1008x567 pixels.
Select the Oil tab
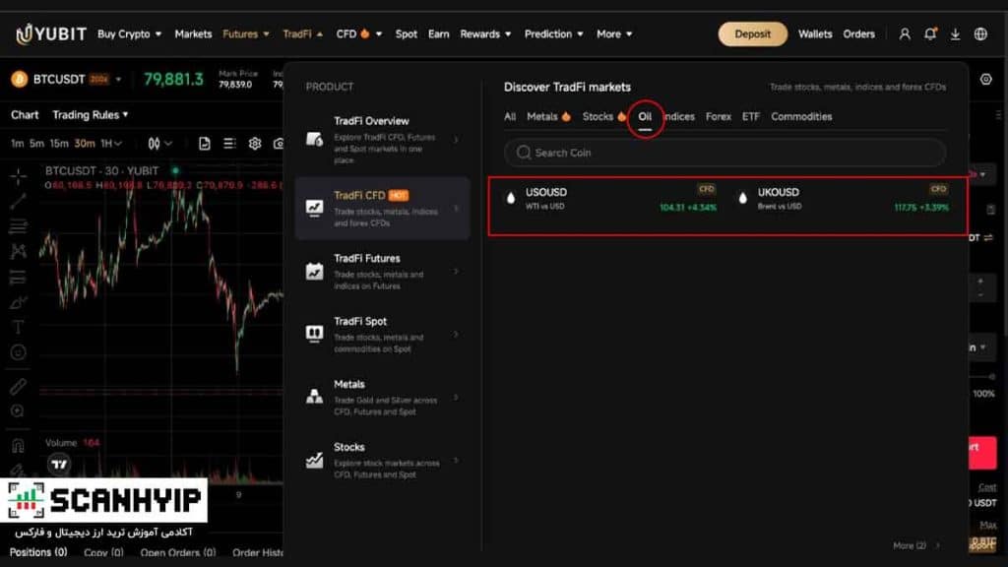[x=645, y=116]
